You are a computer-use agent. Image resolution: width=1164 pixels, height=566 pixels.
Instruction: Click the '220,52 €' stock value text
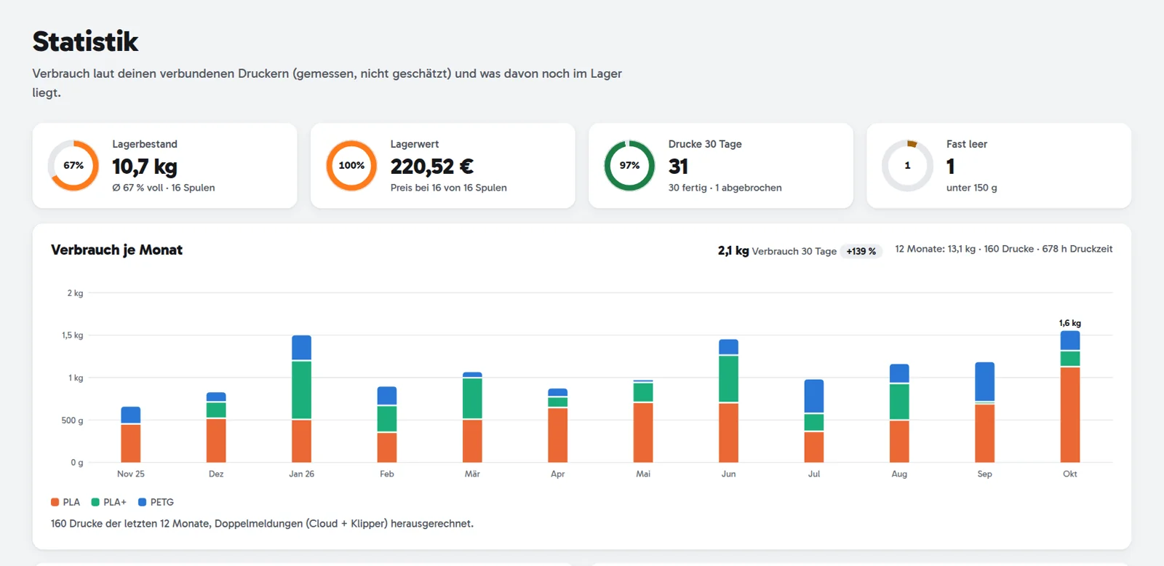pos(432,167)
